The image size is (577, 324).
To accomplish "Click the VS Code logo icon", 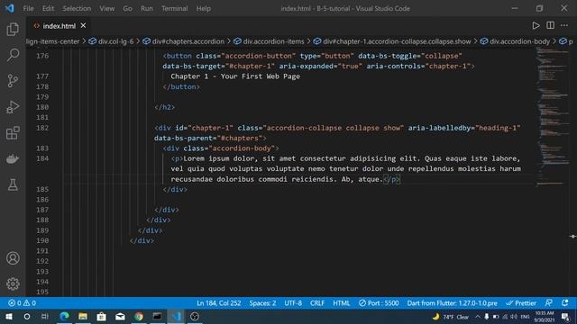I will (10, 8).
